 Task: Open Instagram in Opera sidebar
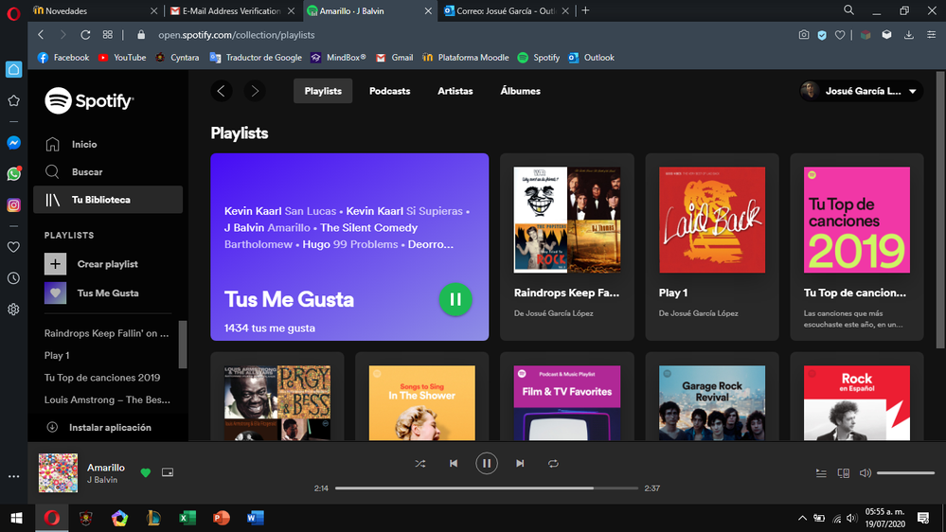(x=13, y=205)
